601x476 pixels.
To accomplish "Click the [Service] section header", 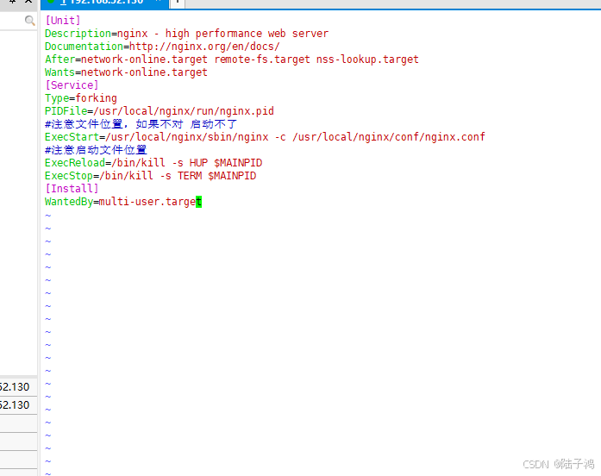I will [72, 85].
